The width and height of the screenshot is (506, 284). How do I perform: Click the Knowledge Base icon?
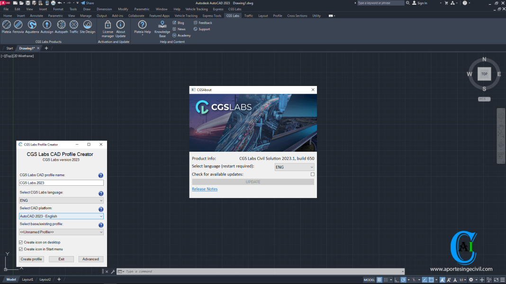pos(162,25)
